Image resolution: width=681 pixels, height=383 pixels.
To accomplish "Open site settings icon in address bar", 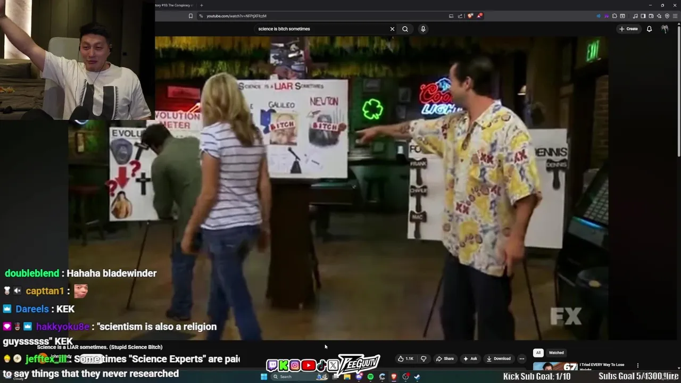I will [201, 16].
